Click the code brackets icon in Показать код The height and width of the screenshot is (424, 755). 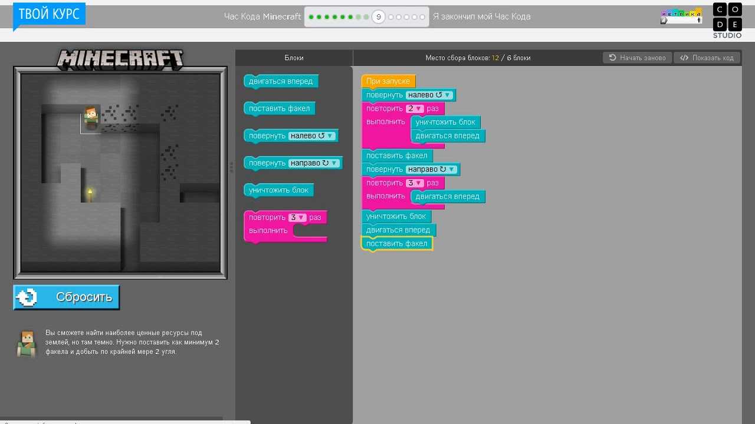click(x=684, y=58)
